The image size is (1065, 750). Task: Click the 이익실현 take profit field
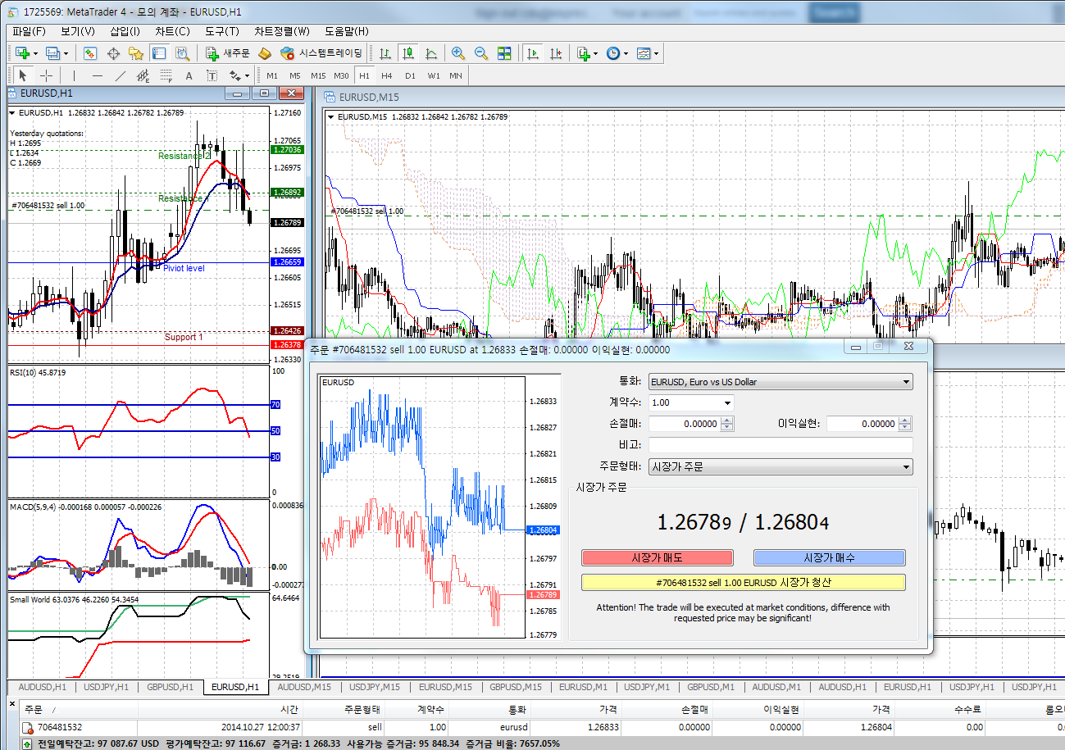pyautogui.click(x=862, y=424)
